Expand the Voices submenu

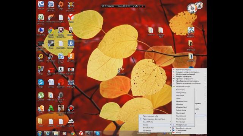pos(155,125)
